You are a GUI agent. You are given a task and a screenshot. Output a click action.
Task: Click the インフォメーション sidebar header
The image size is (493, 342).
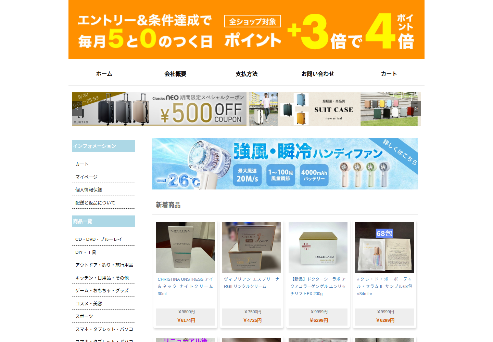coord(103,146)
